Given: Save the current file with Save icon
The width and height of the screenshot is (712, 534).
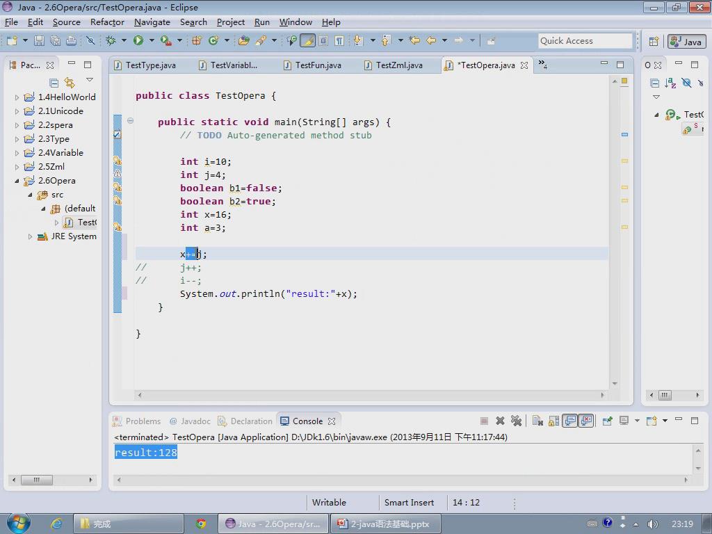Looking at the screenshot, I should 39,41.
